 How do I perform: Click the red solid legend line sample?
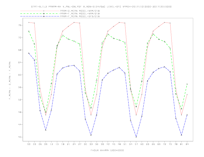(x=40, y=11)
